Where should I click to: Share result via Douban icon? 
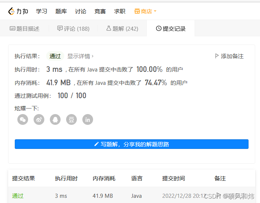(x=72, y=119)
